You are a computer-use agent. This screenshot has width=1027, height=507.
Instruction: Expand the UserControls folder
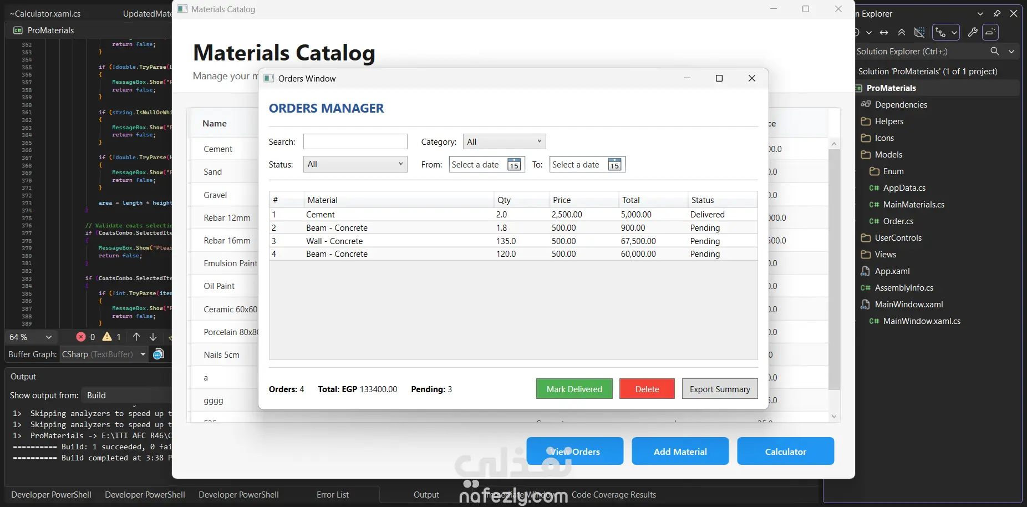898,238
